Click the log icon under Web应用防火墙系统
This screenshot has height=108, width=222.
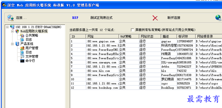(22, 40)
